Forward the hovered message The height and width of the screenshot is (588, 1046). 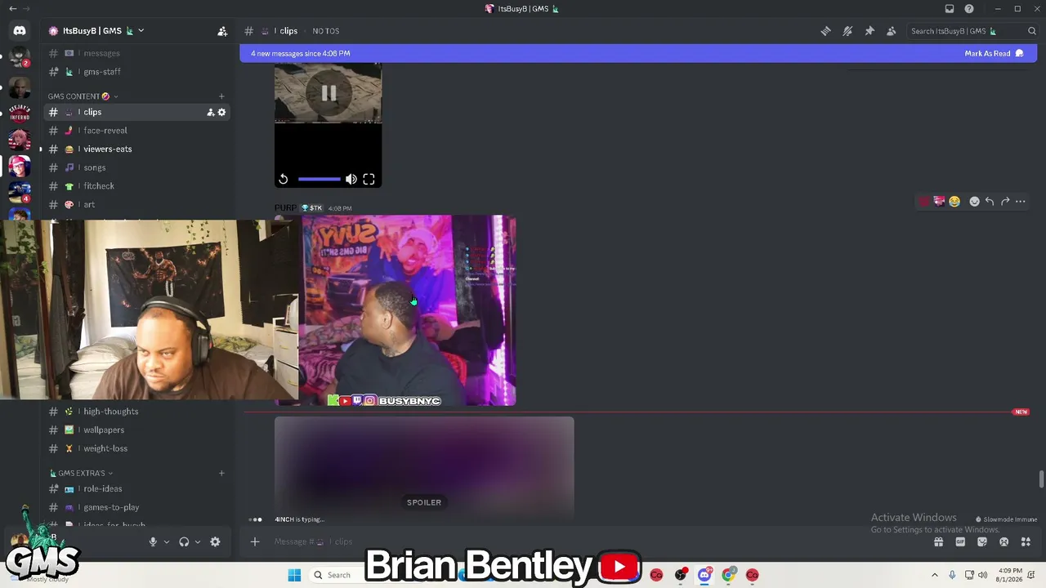coord(1005,202)
